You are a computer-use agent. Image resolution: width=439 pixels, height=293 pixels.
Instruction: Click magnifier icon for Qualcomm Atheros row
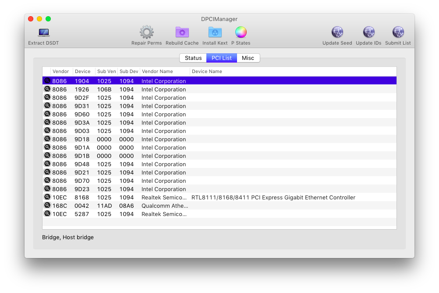pyautogui.click(x=47, y=206)
